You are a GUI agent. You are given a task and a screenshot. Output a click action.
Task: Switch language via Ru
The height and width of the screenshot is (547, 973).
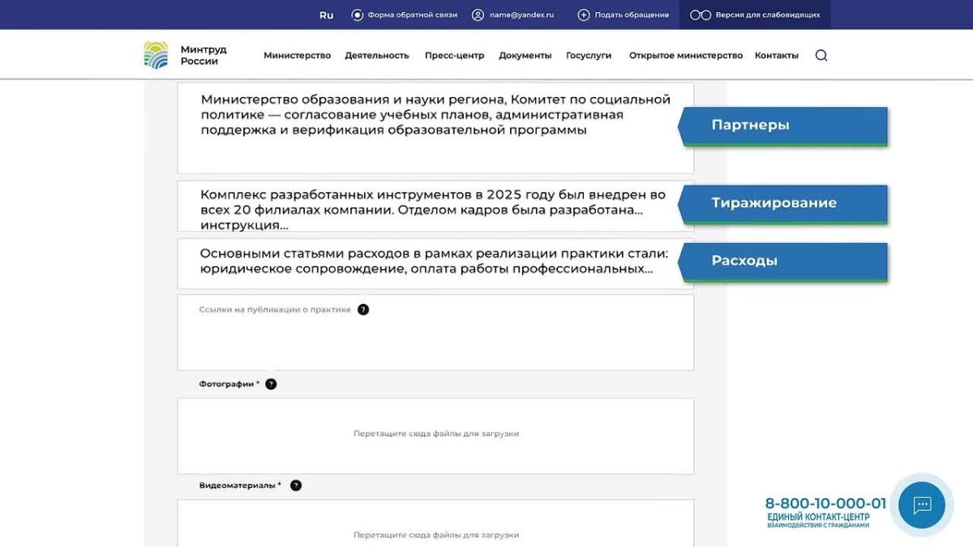pyautogui.click(x=326, y=15)
